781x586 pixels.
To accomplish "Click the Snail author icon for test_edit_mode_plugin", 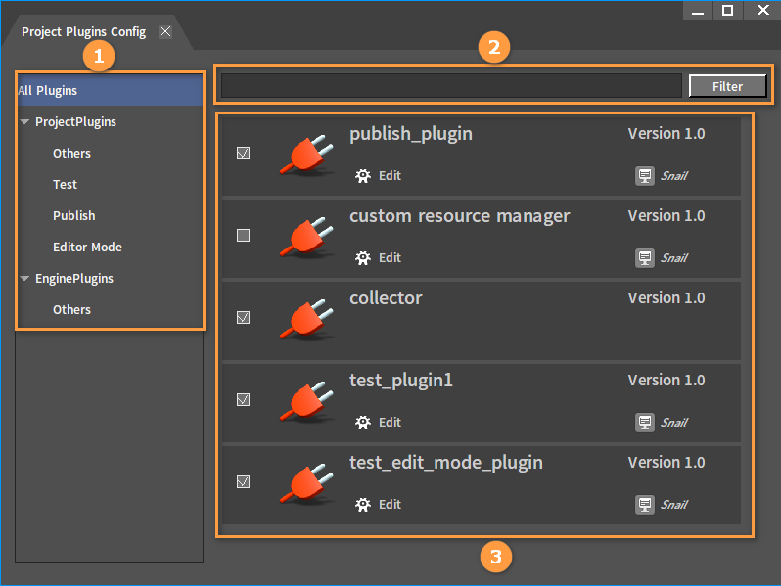I will pos(645,505).
